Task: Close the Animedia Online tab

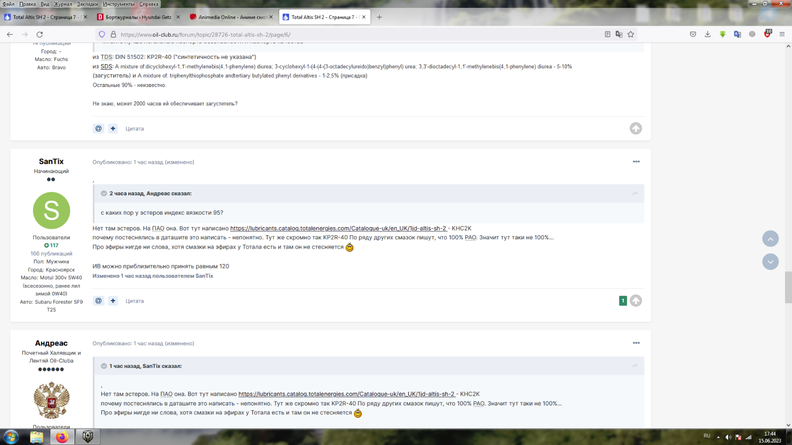Action: point(271,17)
